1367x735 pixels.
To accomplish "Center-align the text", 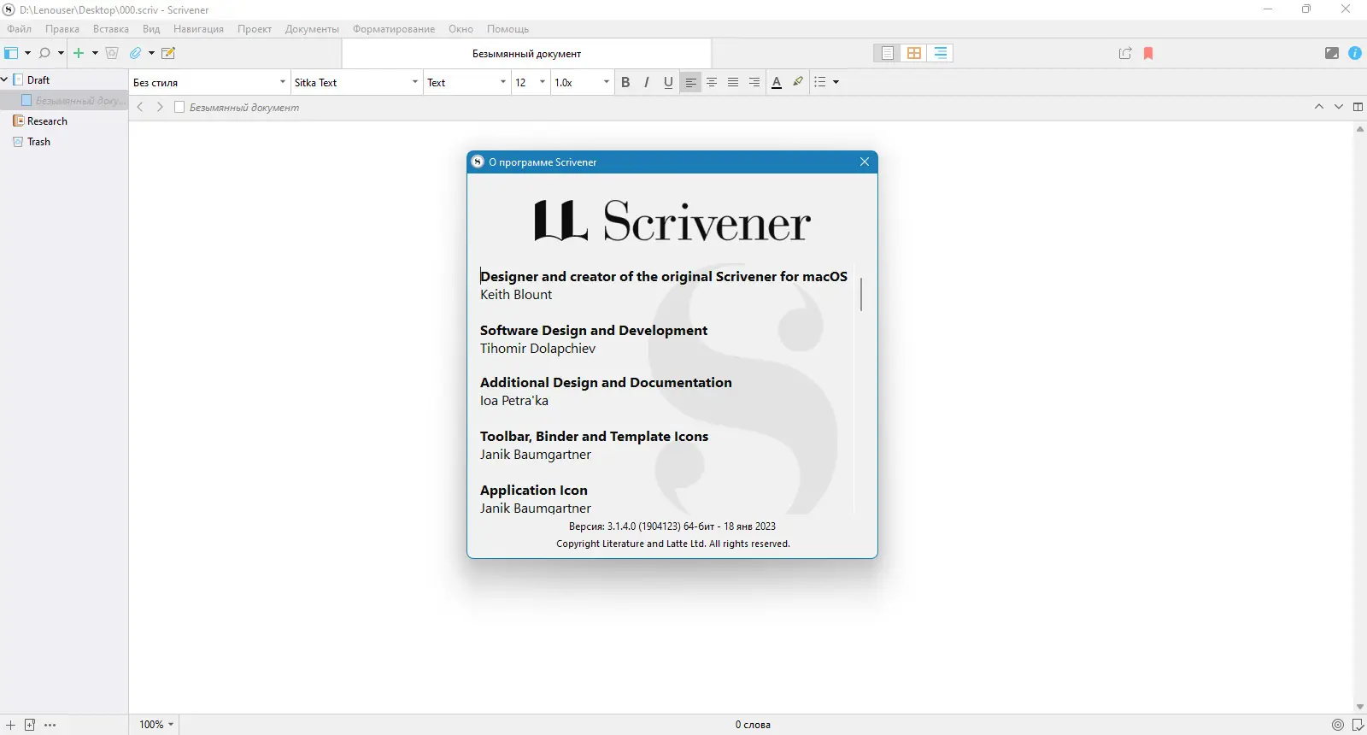I will click(x=712, y=82).
